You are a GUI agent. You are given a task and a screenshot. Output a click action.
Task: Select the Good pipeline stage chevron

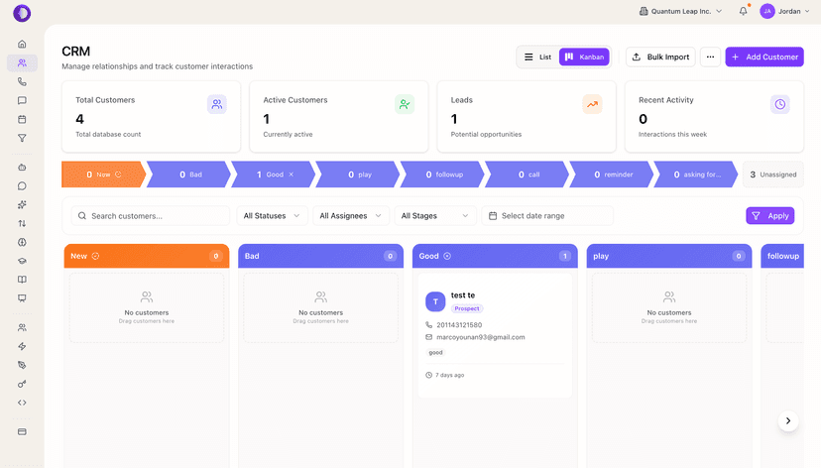274,175
